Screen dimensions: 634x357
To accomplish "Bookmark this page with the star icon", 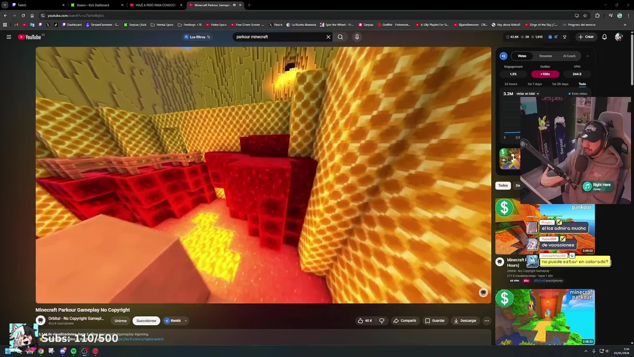I will [x=585, y=15].
